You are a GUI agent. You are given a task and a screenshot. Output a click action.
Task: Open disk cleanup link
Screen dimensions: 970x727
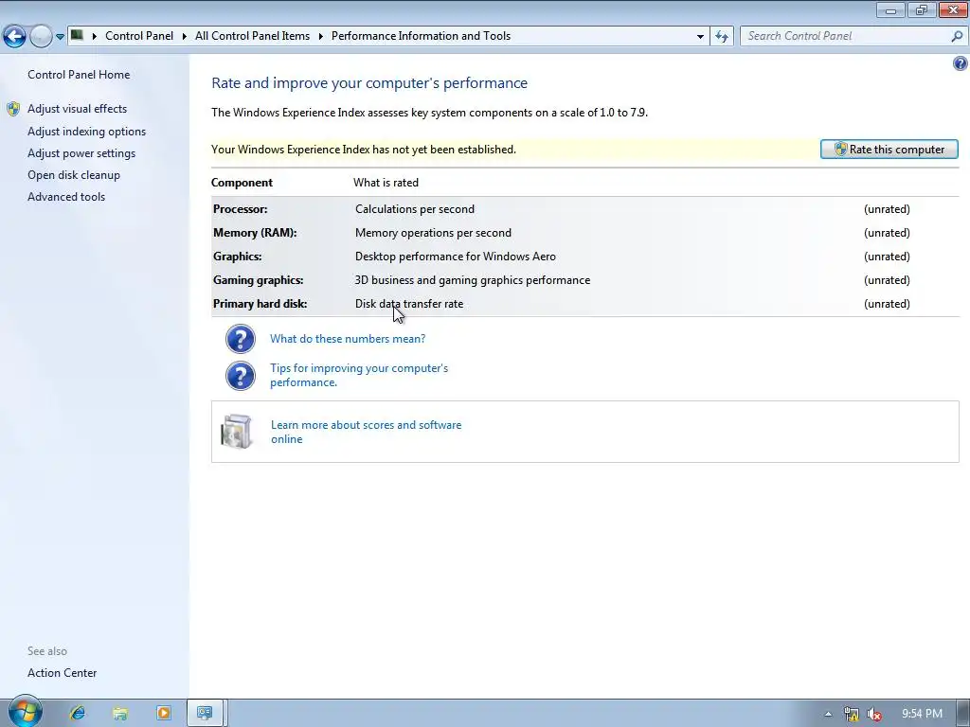click(74, 175)
